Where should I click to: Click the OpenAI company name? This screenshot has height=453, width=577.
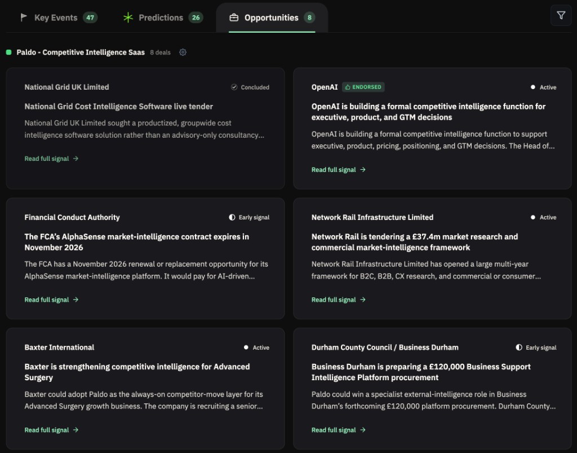click(x=324, y=87)
